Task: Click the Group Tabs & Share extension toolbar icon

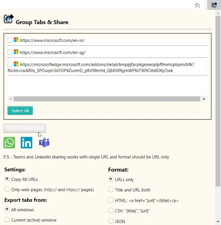Action: coord(214,5)
